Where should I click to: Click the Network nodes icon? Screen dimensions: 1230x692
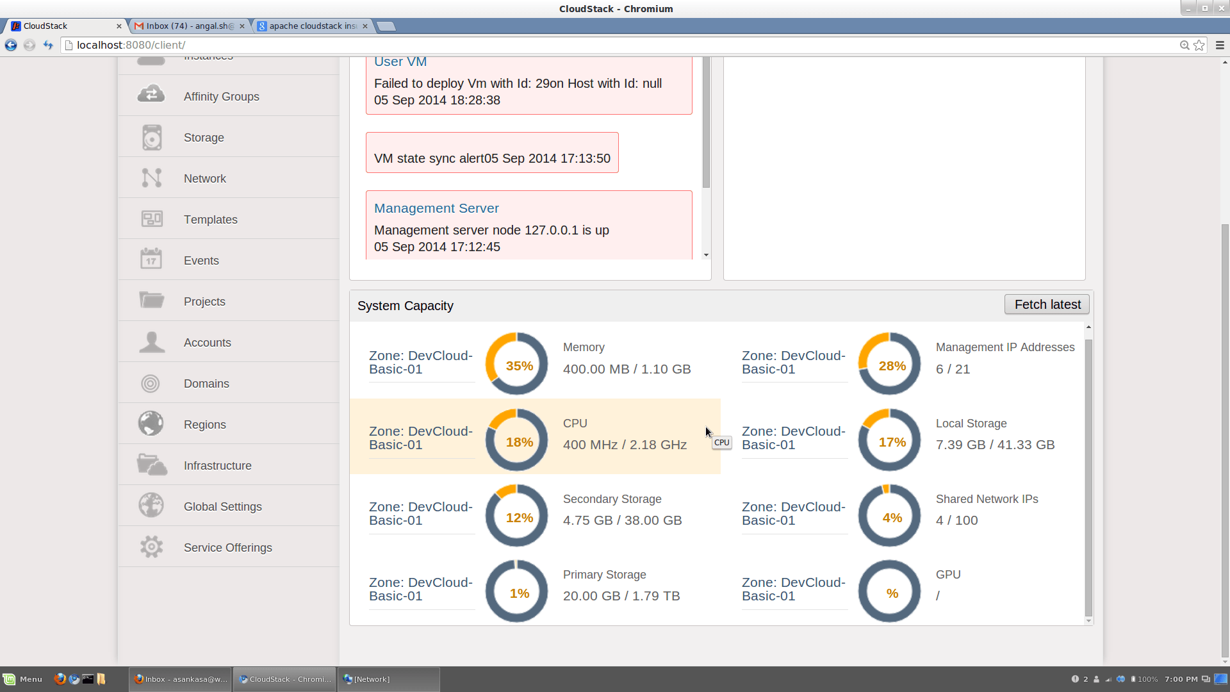point(152,177)
